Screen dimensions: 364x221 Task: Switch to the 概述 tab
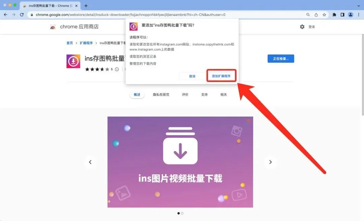[137, 94]
